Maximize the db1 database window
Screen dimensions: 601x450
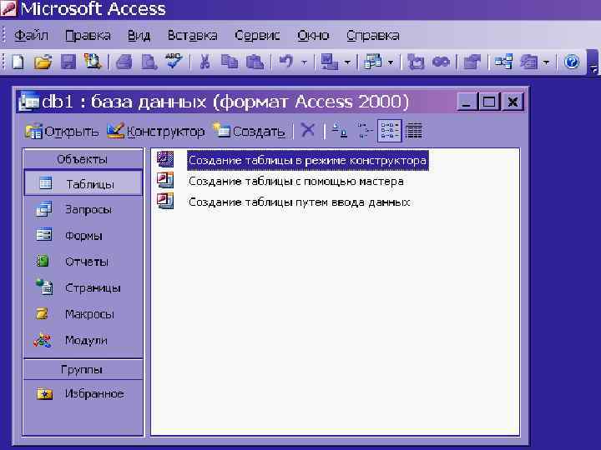(489, 102)
